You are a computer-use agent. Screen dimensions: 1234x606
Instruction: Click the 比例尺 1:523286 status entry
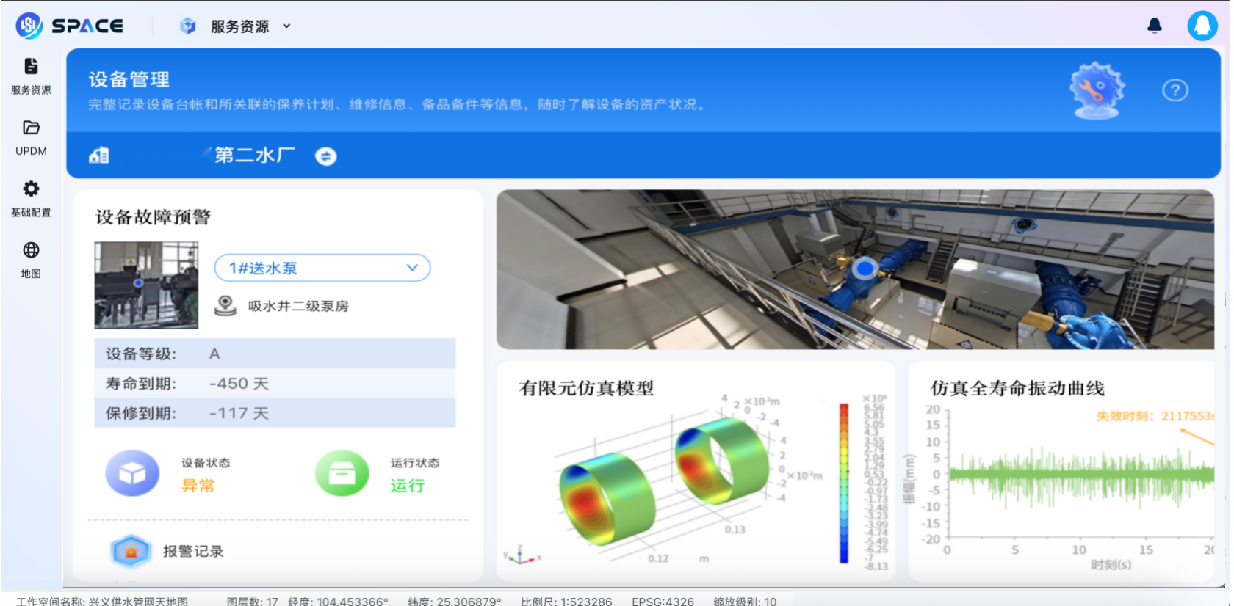pos(566,601)
